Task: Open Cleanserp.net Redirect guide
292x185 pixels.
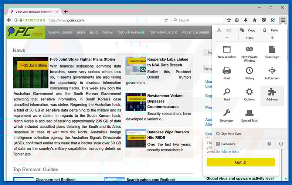Action: pyautogui.click(x=55, y=179)
